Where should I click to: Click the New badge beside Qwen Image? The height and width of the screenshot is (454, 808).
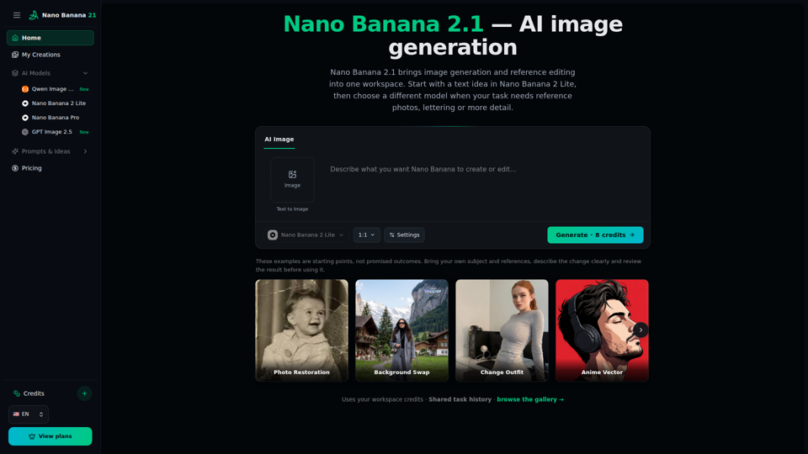[x=84, y=89]
